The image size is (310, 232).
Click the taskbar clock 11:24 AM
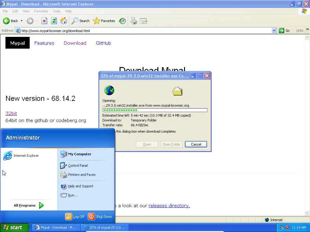tap(299, 227)
